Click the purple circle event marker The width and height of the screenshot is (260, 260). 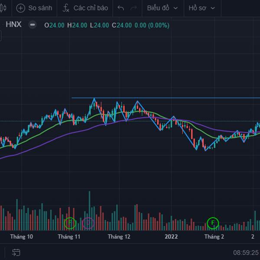88,223
